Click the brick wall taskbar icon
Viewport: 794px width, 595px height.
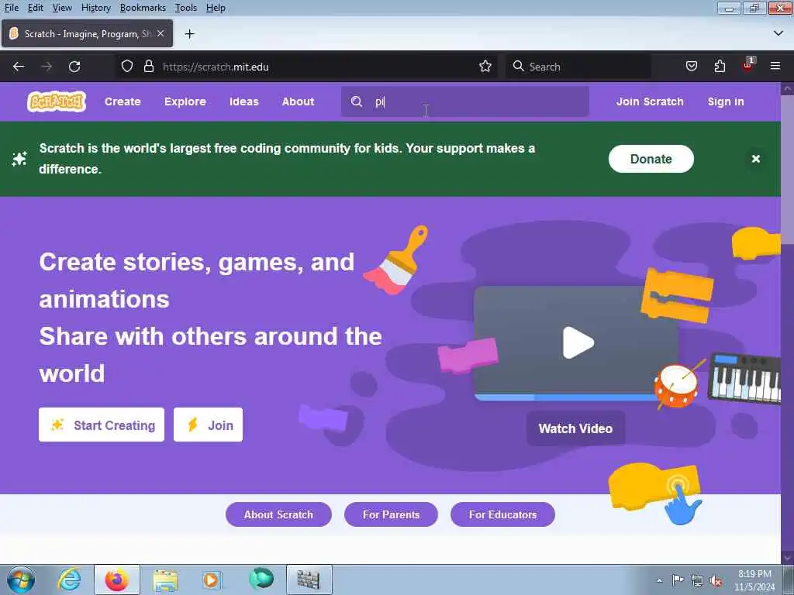[x=309, y=580]
